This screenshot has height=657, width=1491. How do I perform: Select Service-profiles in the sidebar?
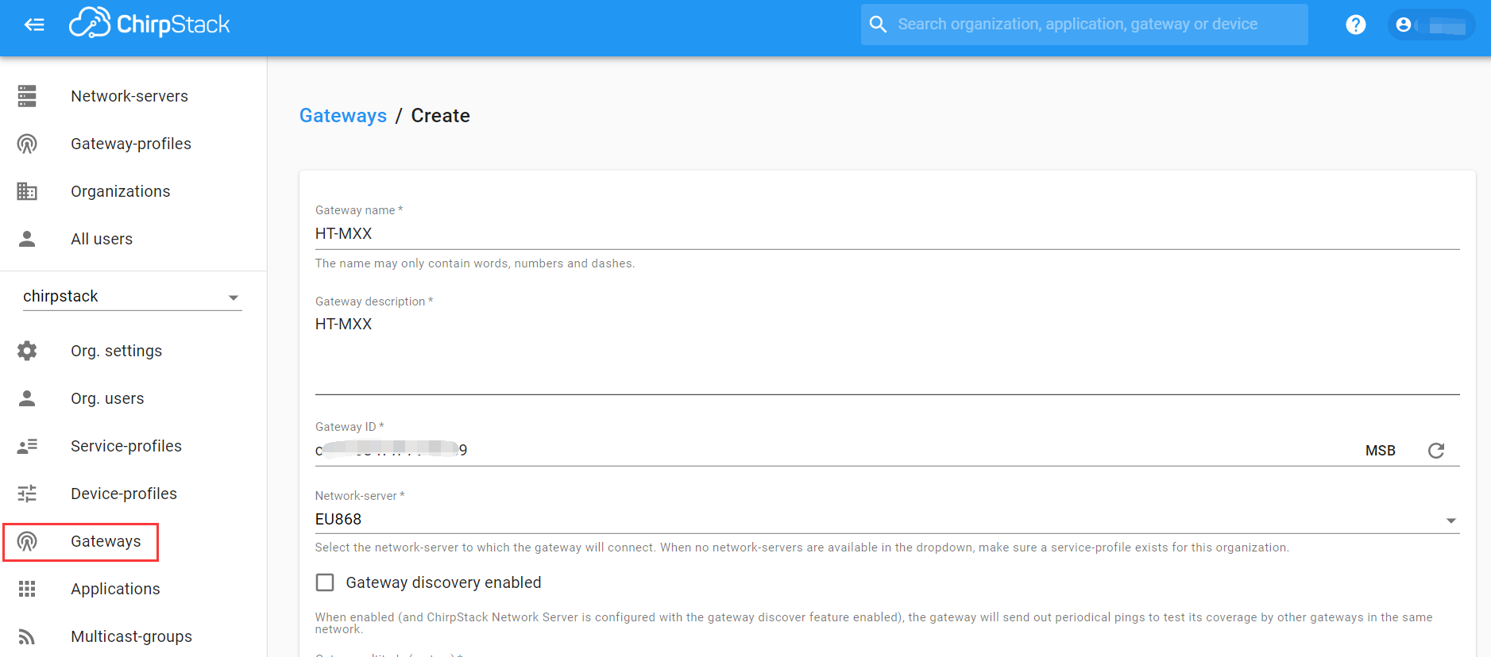click(126, 446)
